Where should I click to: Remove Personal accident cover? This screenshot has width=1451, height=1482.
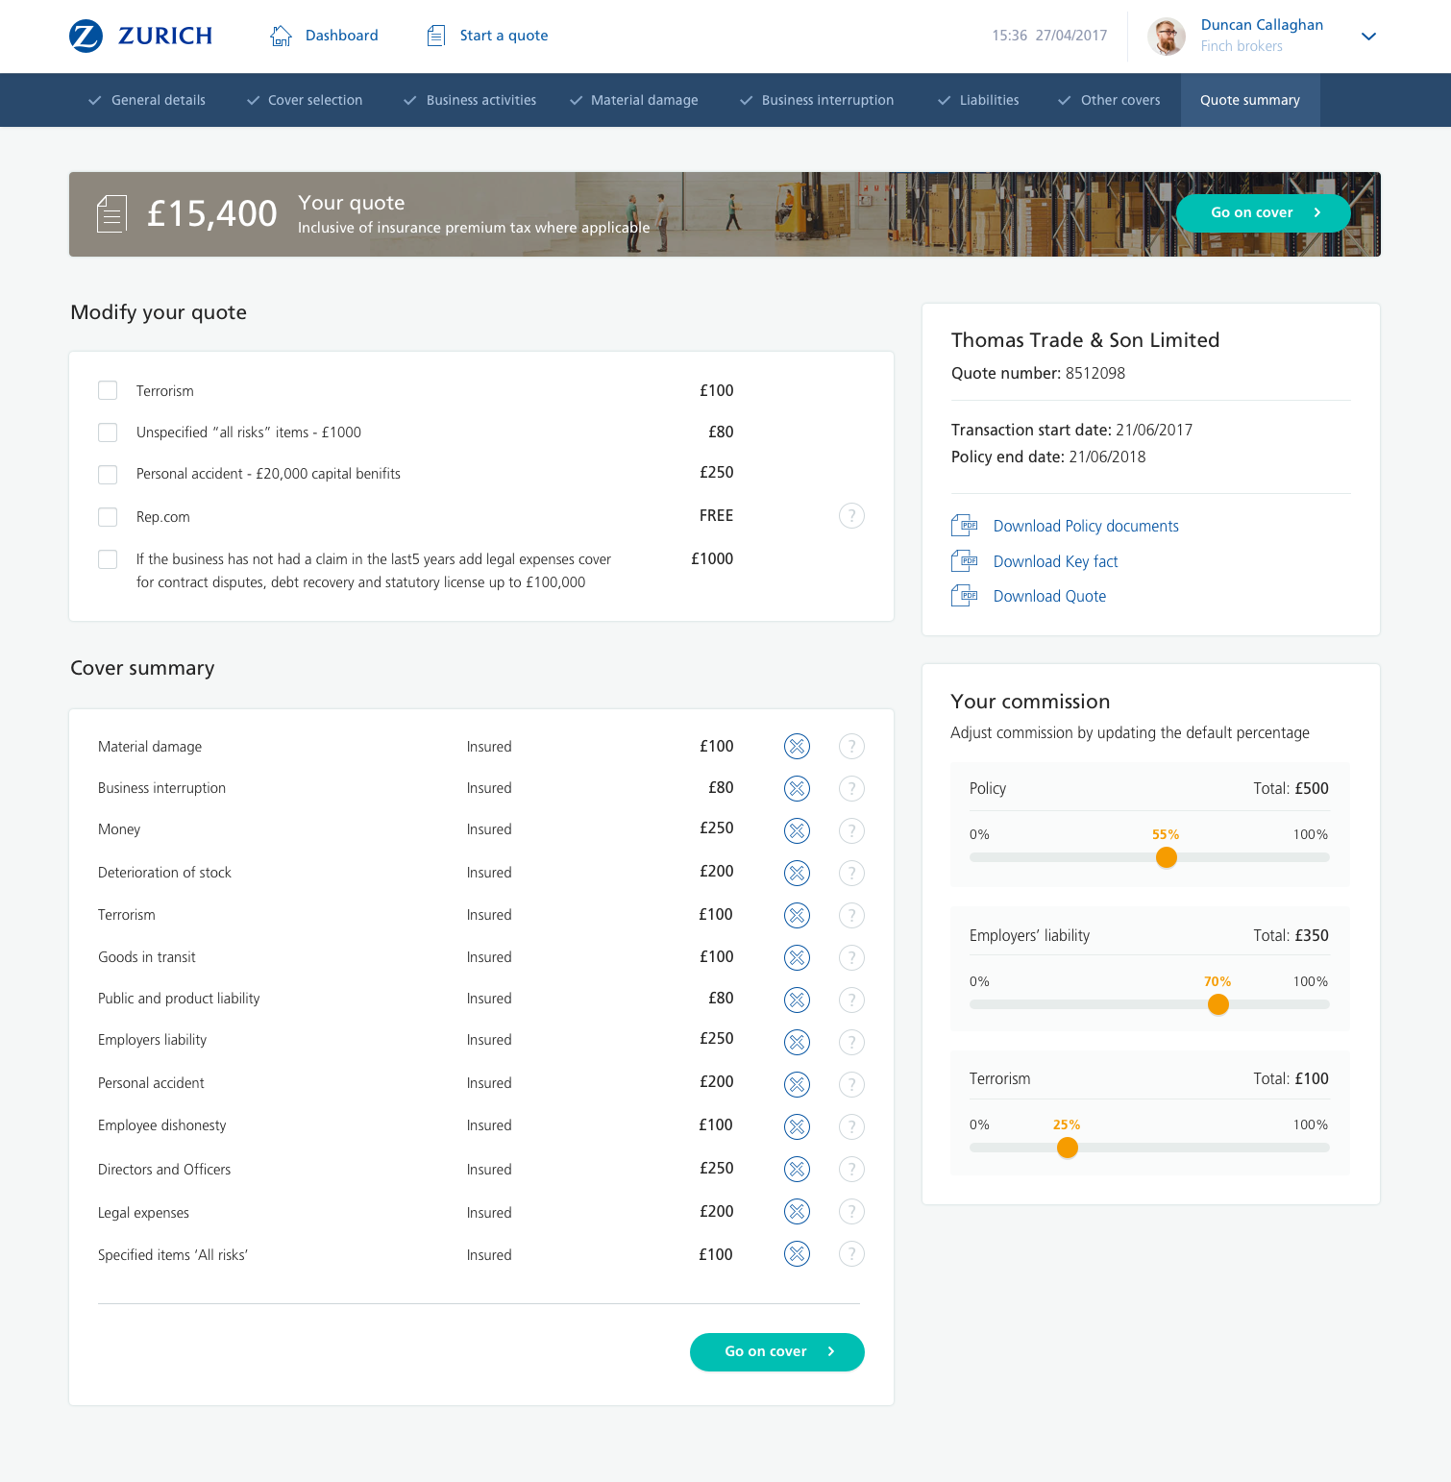point(797,1084)
